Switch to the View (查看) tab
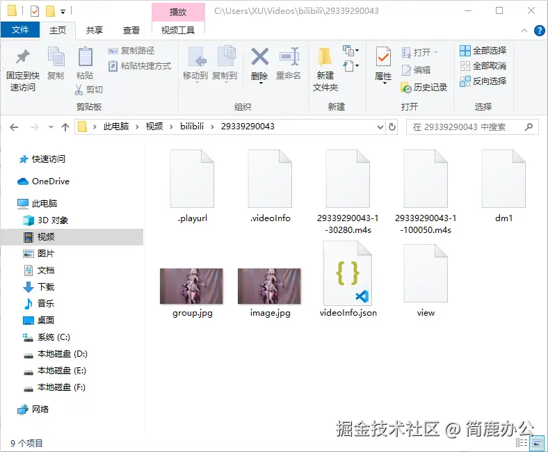Screen dimensions: 548x452 [x=131, y=31]
